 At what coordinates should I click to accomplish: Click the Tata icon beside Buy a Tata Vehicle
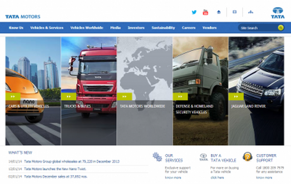204,157
